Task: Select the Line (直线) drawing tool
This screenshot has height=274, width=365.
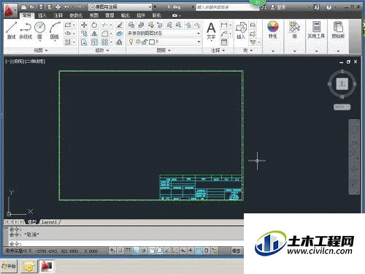Action: tap(12, 30)
